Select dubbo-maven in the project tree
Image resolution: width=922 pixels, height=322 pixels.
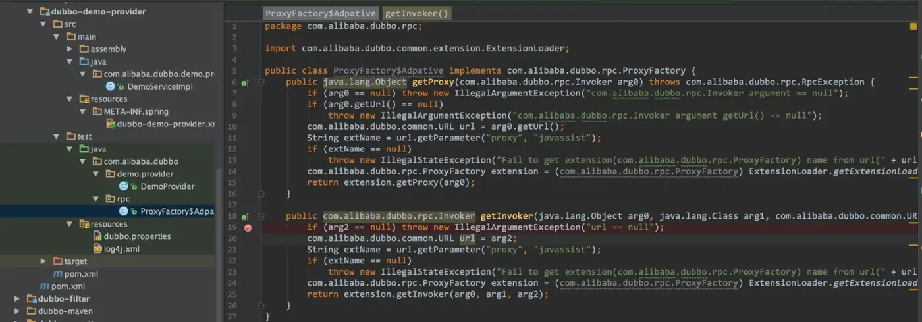coord(65,311)
